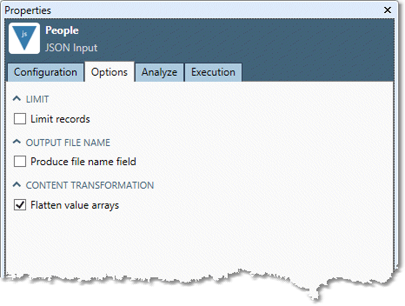Click the LIMIT section heading text
405x306 pixels.
pyautogui.click(x=37, y=99)
